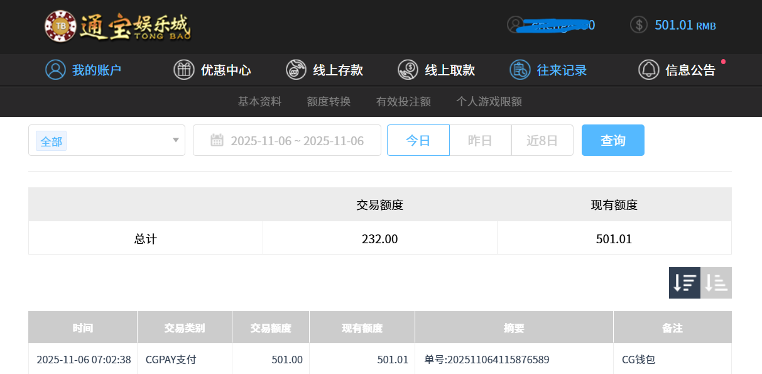Click the 查询 search button
Screen dimensions: 762x374
[x=612, y=140]
